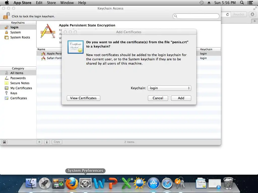Image resolution: width=258 pixels, height=193 pixels.
Task: Open the Store menu
Action: 51,3
